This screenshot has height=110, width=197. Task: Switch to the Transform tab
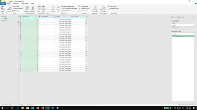(x=16, y=3)
